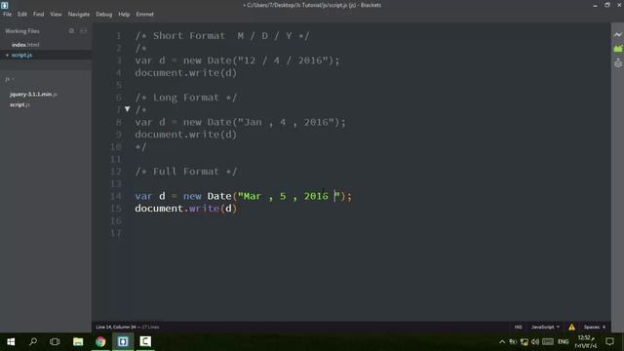The height and width of the screenshot is (351, 624).
Task: Click the Brackets taskbar icon
Action: click(123, 341)
